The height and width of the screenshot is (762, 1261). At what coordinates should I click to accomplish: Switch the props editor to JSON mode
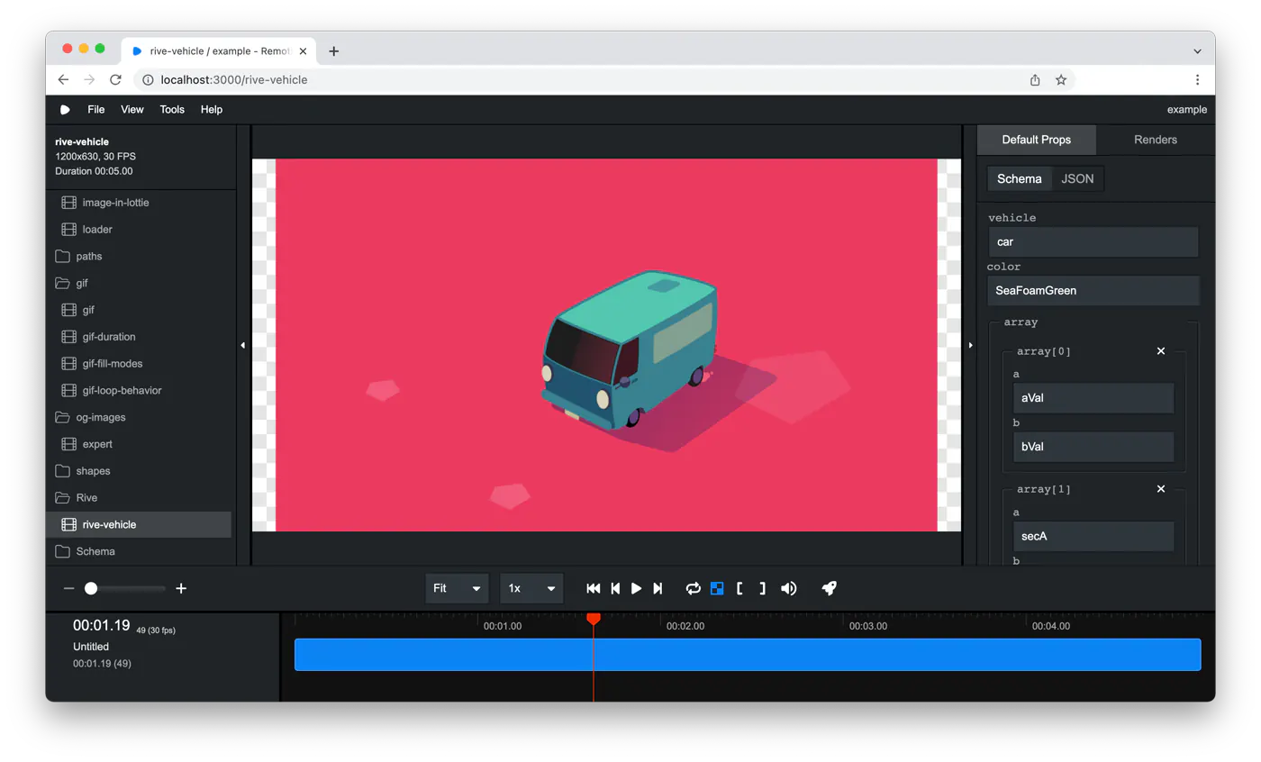(1077, 178)
